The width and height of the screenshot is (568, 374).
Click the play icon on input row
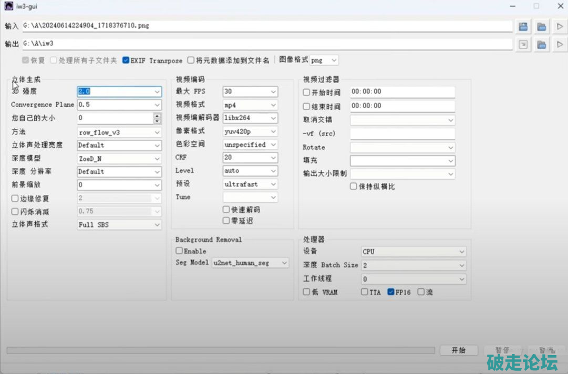[559, 26]
